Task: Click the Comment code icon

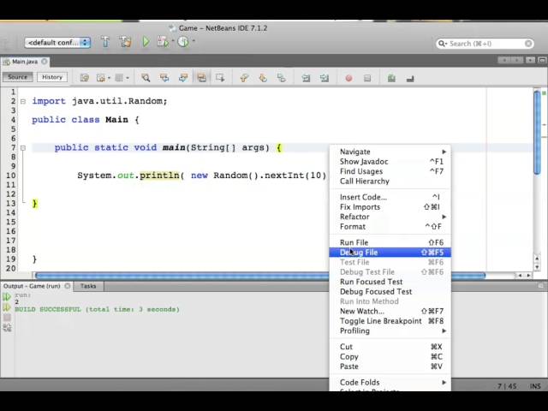Action: coord(391,78)
